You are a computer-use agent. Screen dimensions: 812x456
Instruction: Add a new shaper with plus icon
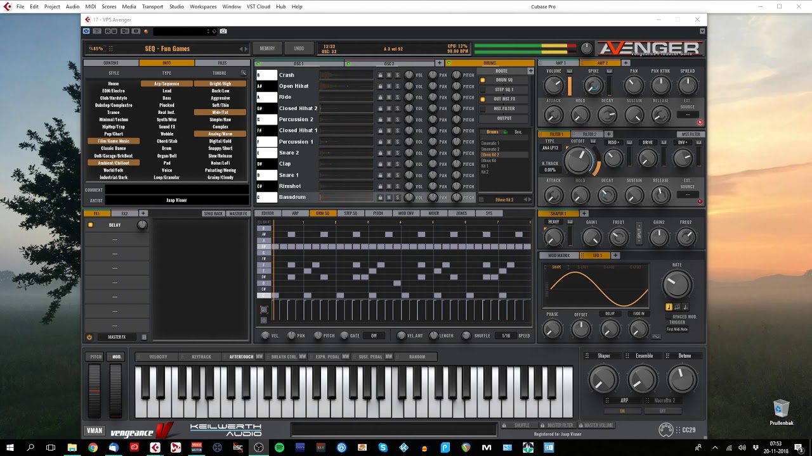(x=584, y=213)
